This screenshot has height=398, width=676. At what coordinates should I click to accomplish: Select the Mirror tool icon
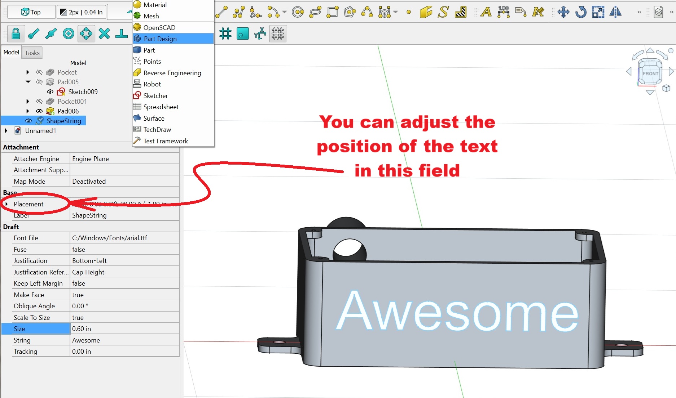click(x=615, y=12)
